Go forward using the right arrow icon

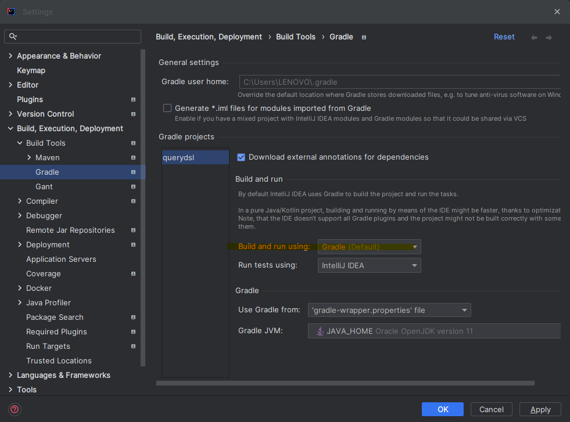(x=549, y=37)
